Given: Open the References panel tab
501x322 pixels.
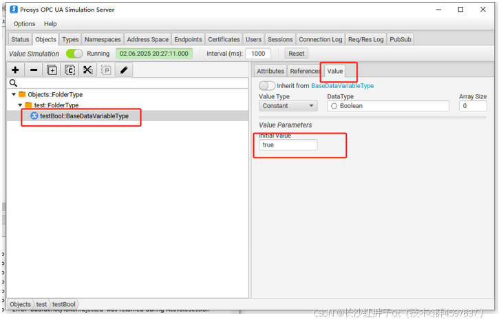Looking at the screenshot, I should (305, 71).
